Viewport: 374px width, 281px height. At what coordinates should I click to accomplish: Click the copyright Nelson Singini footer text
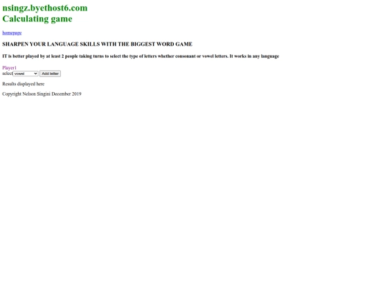pos(42,94)
